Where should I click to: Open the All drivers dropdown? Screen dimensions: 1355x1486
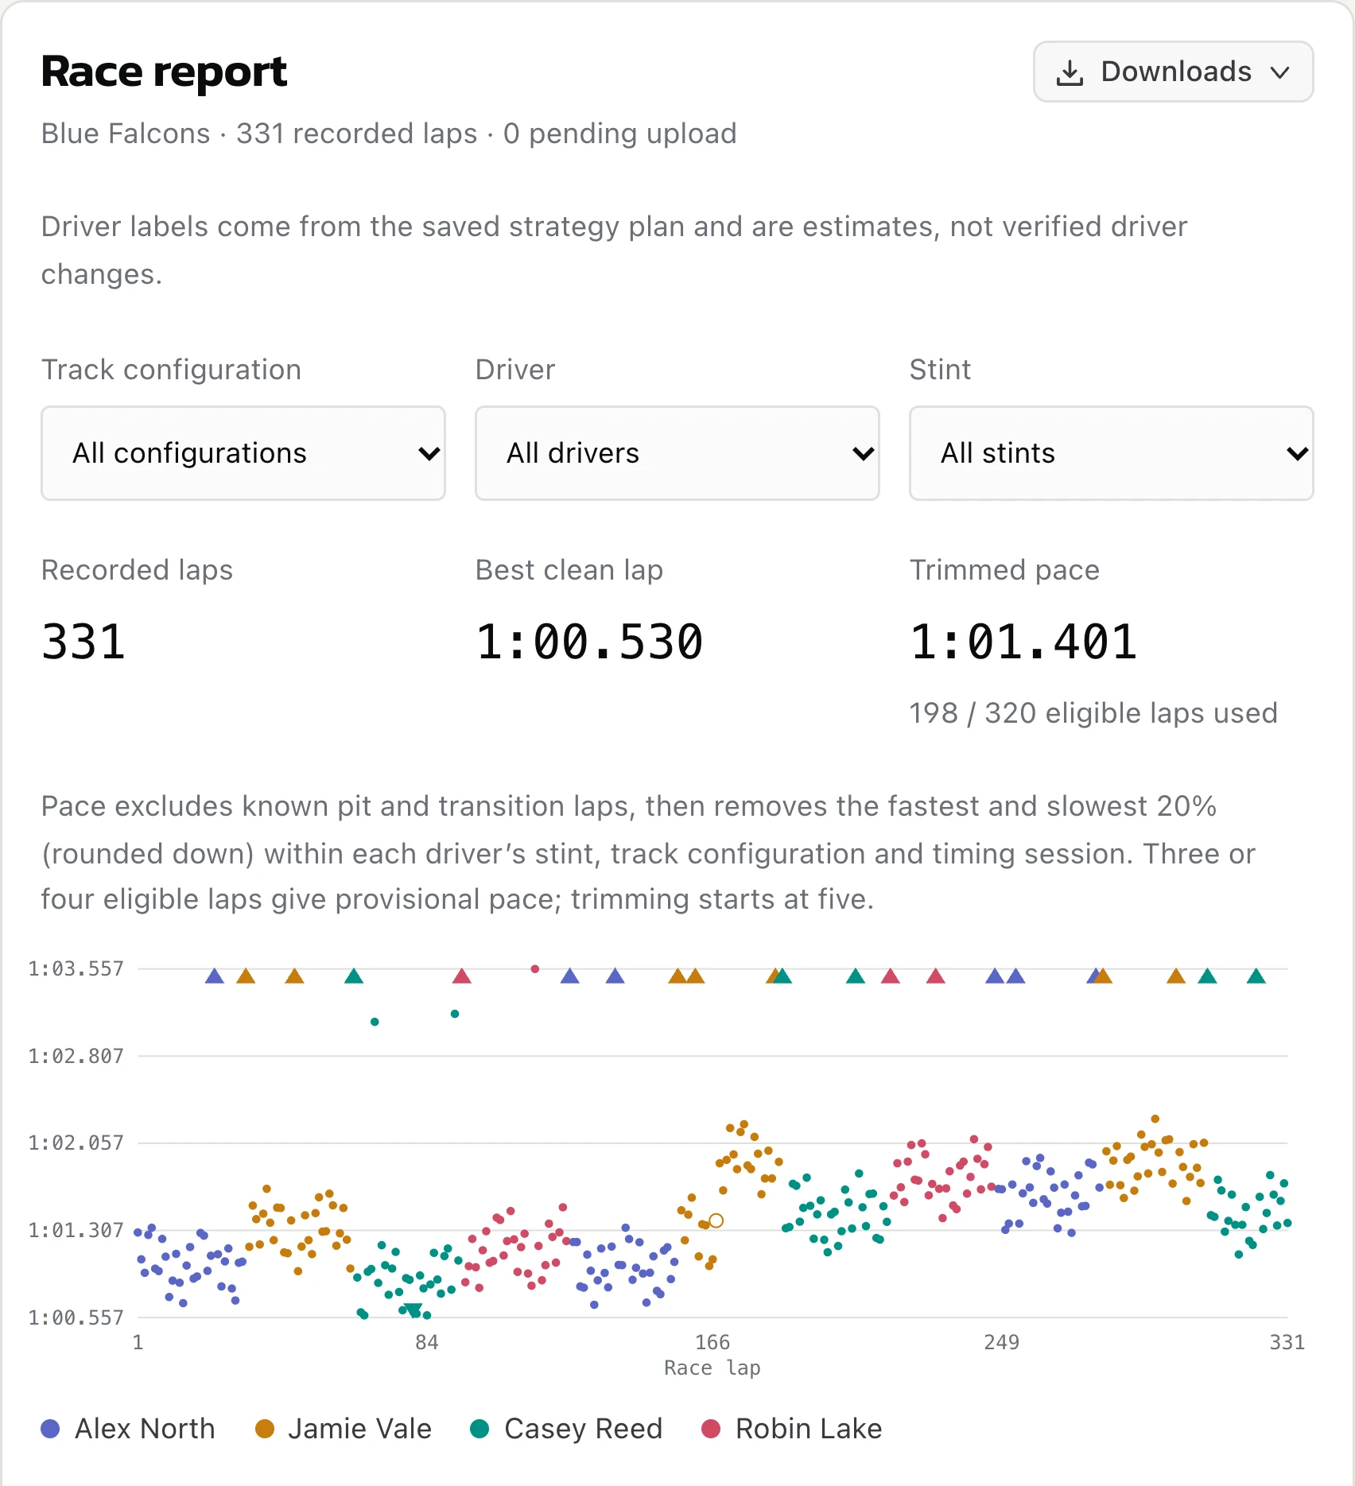click(677, 453)
